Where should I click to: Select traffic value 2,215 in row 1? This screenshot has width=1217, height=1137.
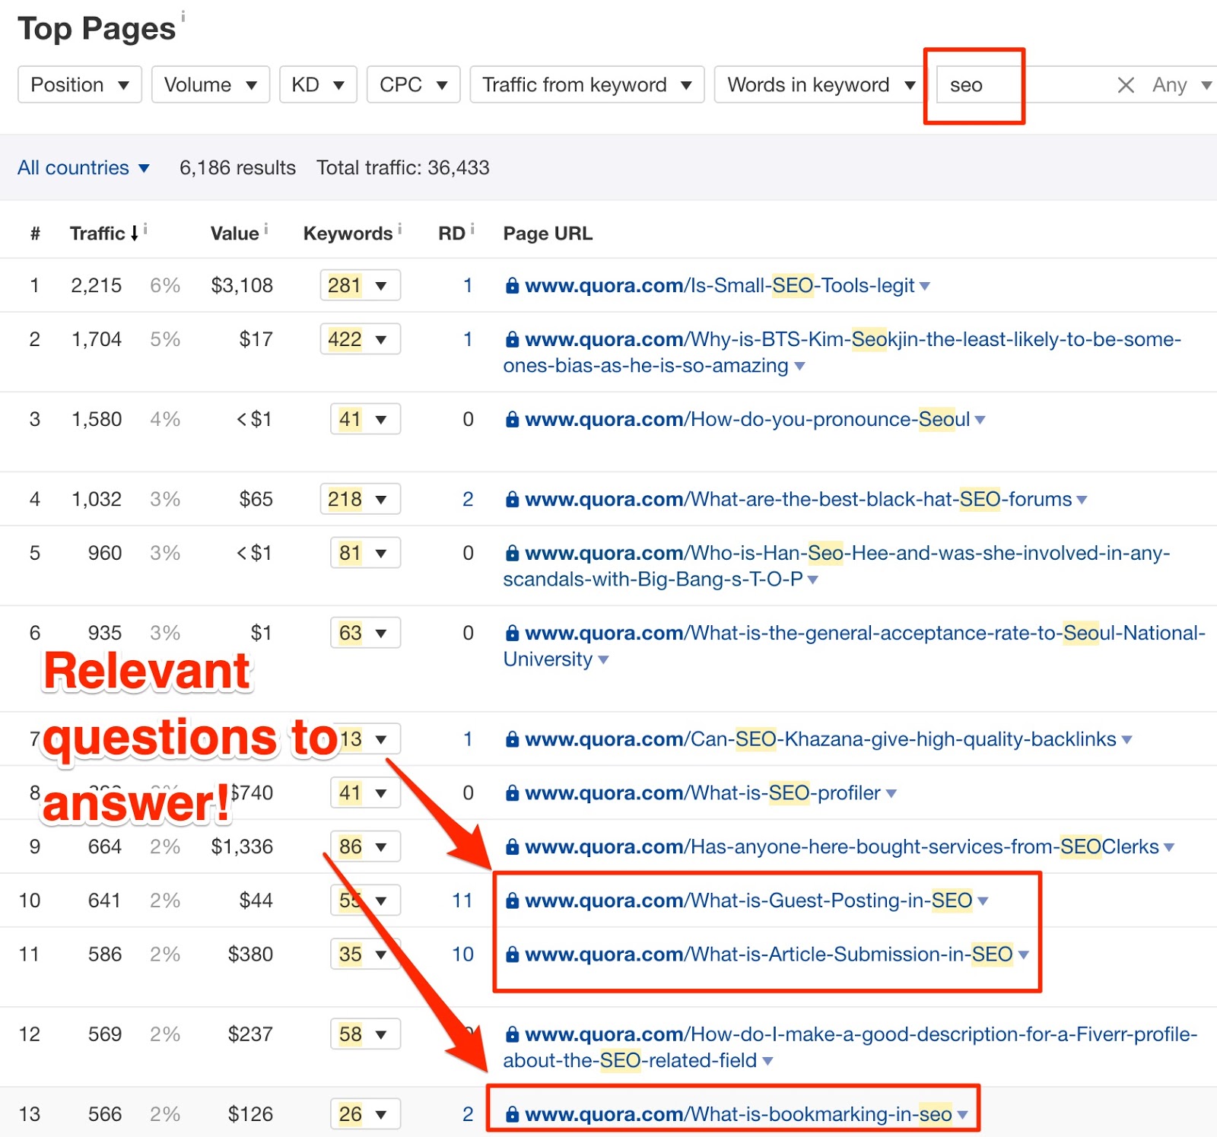97,285
